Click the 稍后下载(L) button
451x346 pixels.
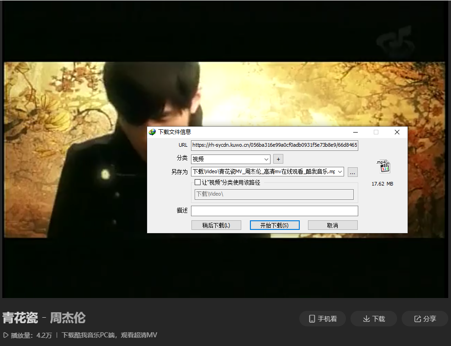[216, 225]
